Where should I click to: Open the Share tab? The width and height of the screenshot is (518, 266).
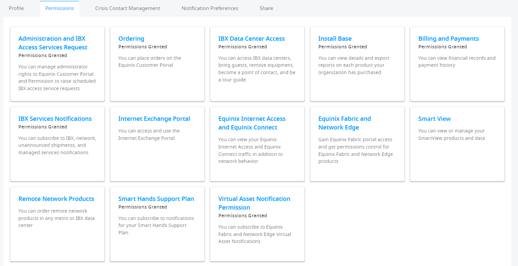(x=266, y=8)
